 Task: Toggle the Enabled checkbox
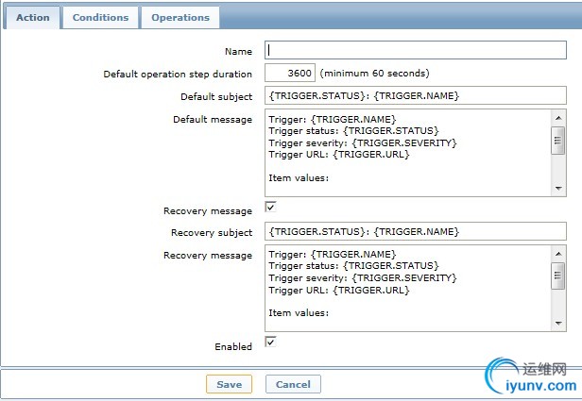pos(270,342)
